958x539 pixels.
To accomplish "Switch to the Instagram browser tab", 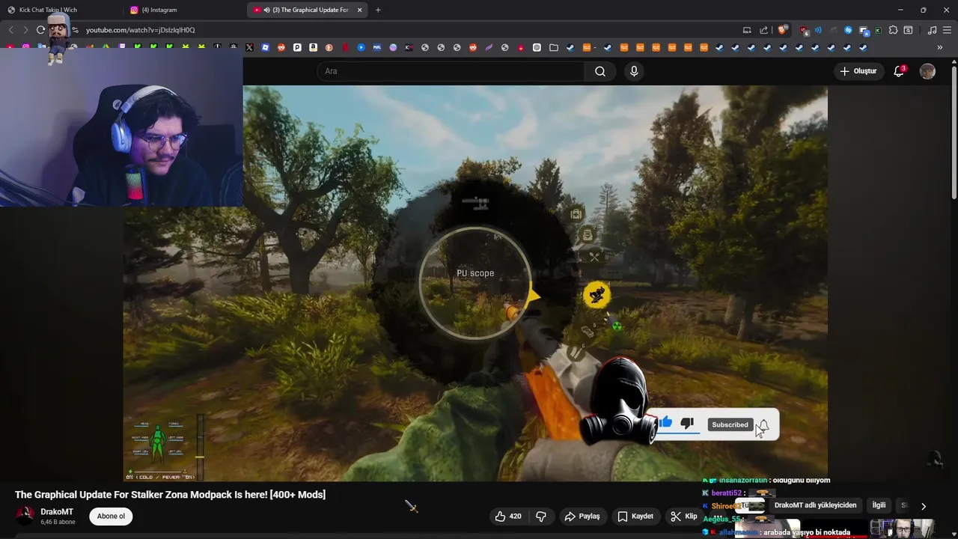I will (184, 10).
